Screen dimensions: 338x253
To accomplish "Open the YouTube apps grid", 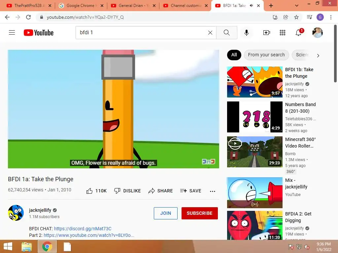I will coord(283,33).
